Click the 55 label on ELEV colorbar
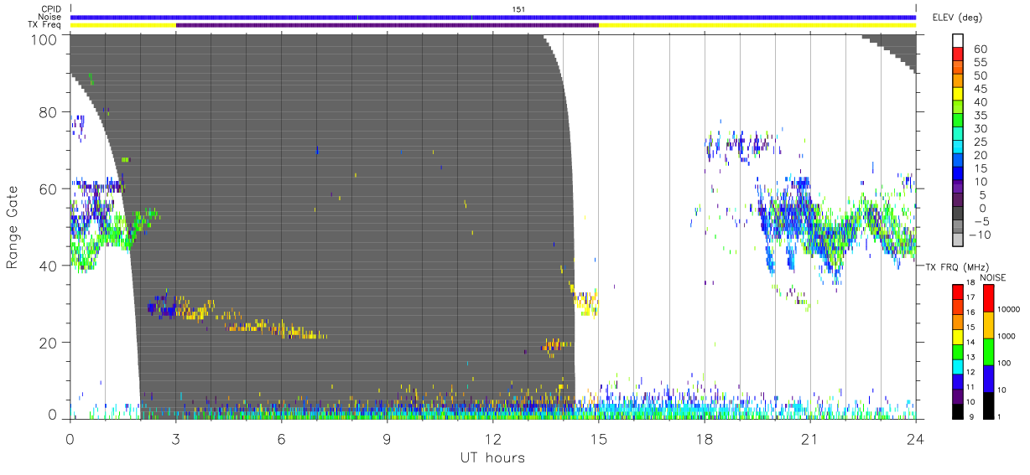This screenshot has height=475, width=1030. 979,62
